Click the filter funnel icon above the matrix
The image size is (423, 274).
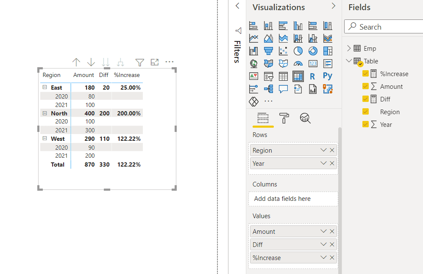tap(139, 62)
